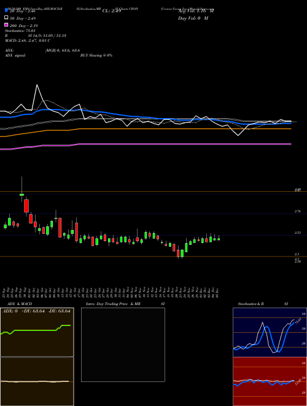Click the empty intraday trading price panel

point(123,344)
